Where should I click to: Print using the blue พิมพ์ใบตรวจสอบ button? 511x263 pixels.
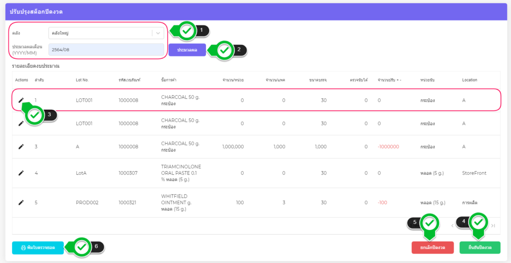pos(38,248)
